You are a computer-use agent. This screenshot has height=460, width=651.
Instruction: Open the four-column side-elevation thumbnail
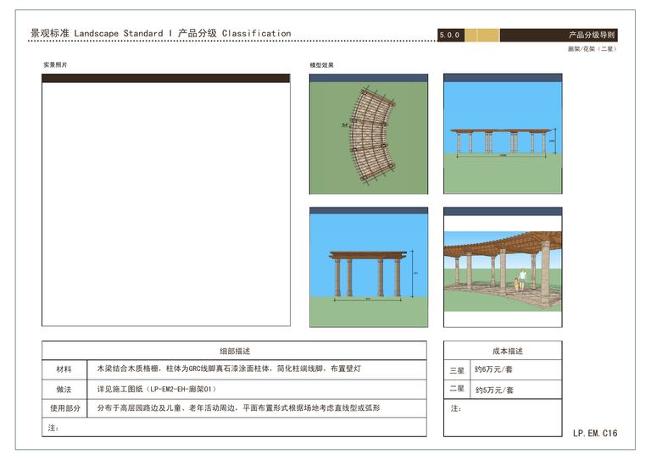pos(369,267)
